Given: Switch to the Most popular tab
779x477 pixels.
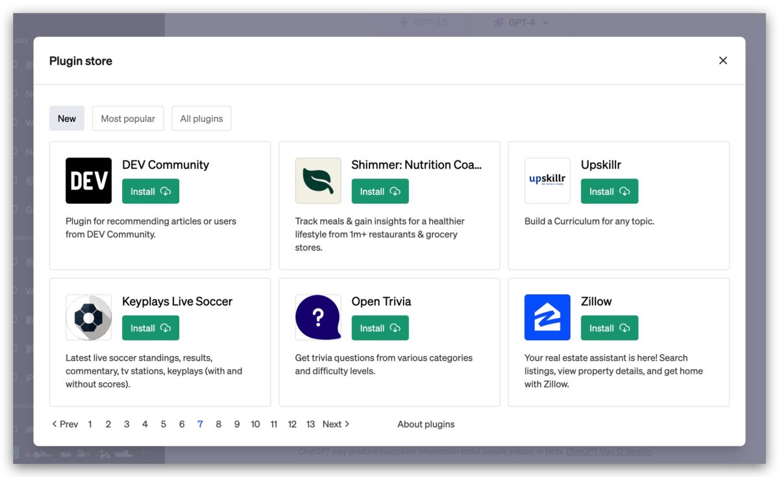Looking at the screenshot, I should 128,118.
